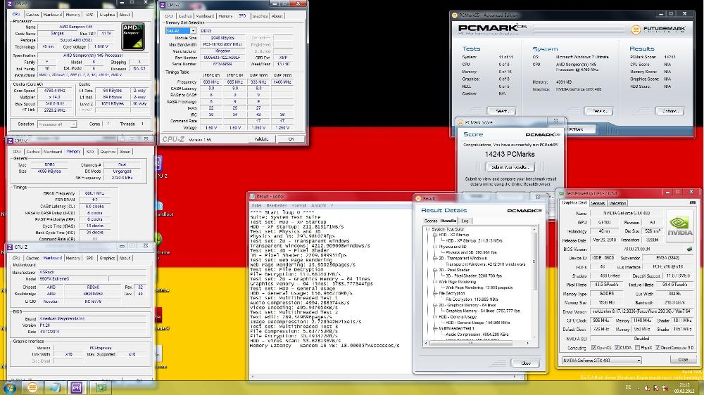Open About tab in CPU-Z SPD window

click(x=277, y=16)
